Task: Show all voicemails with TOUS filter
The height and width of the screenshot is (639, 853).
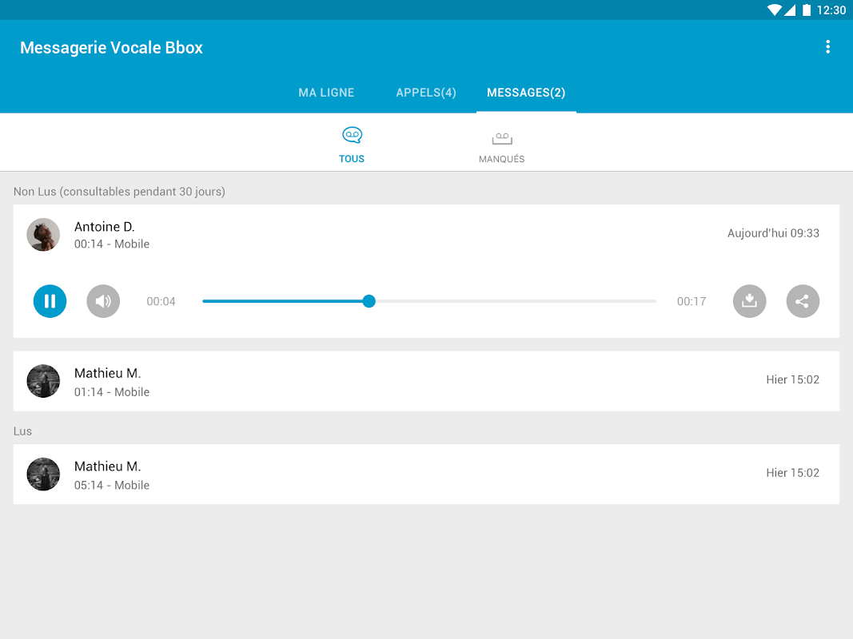Action: [x=352, y=144]
